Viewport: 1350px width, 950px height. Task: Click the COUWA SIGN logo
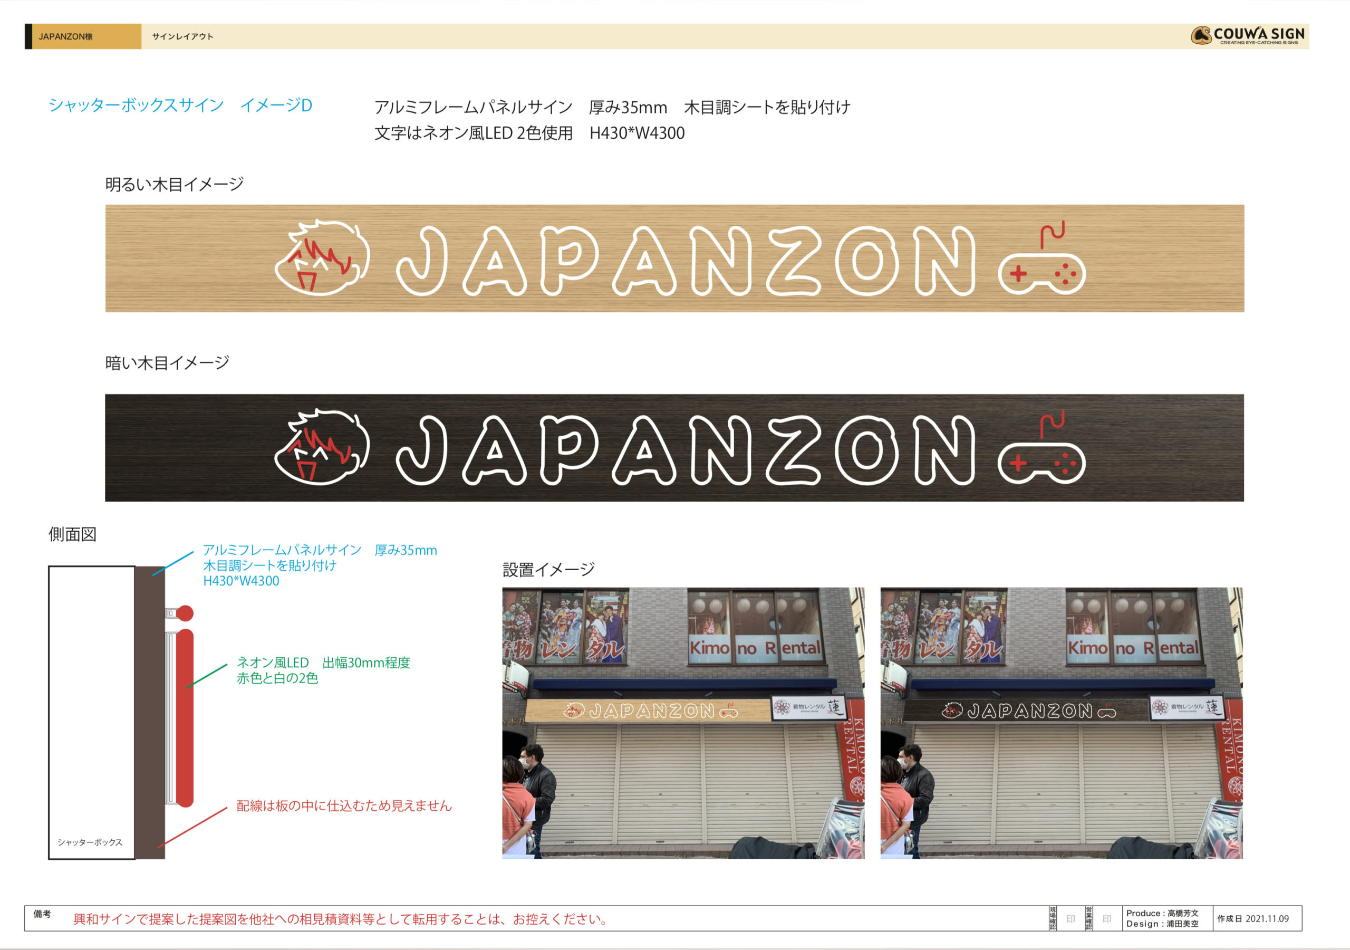[x=1248, y=36]
